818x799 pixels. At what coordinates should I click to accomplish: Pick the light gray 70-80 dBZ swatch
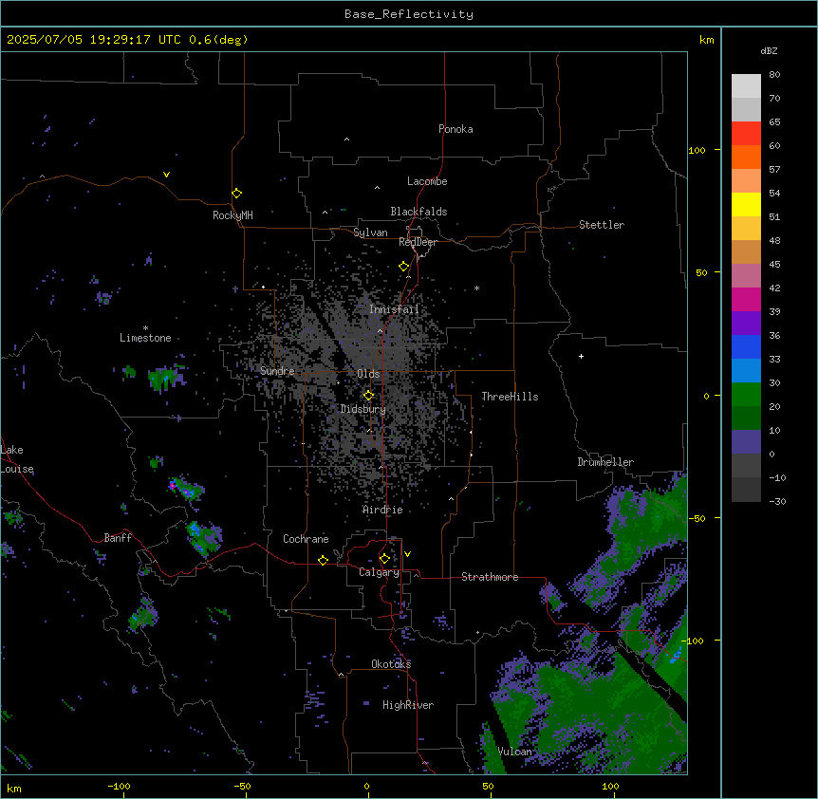click(x=746, y=86)
